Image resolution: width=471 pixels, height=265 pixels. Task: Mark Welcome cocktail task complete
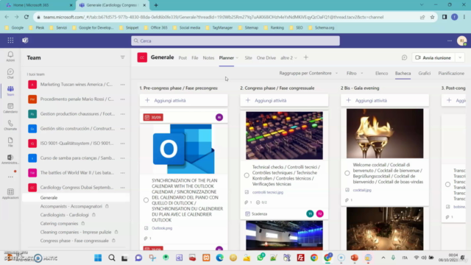tap(347, 174)
